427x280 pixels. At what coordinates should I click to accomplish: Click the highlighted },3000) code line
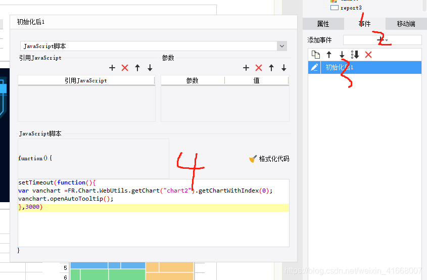pos(154,207)
